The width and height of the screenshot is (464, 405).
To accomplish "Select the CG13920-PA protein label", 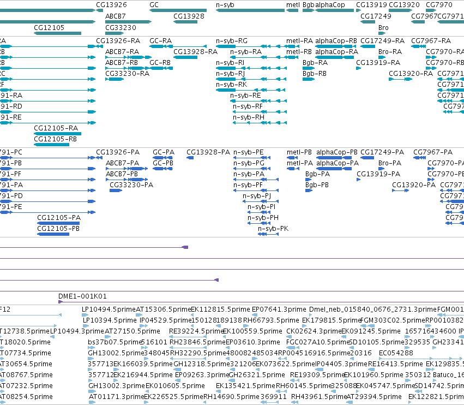I will point(414,185).
